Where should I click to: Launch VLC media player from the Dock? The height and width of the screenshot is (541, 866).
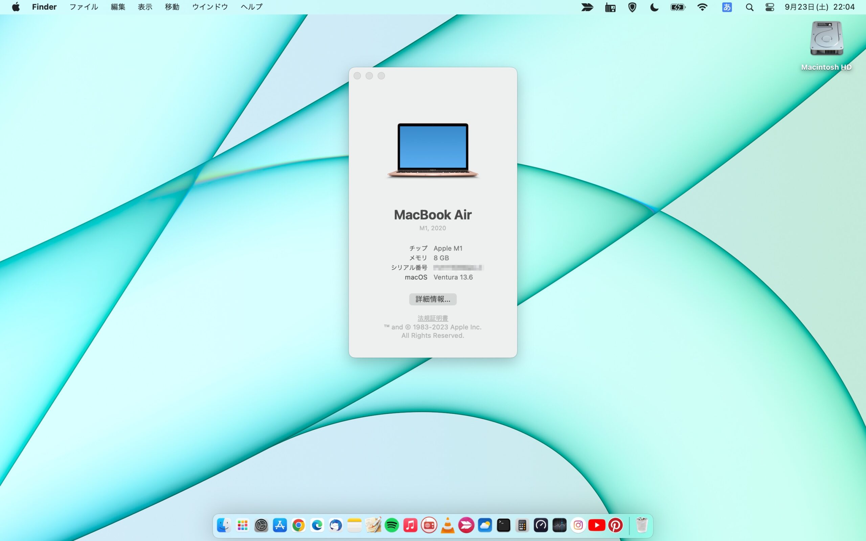point(448,525)
